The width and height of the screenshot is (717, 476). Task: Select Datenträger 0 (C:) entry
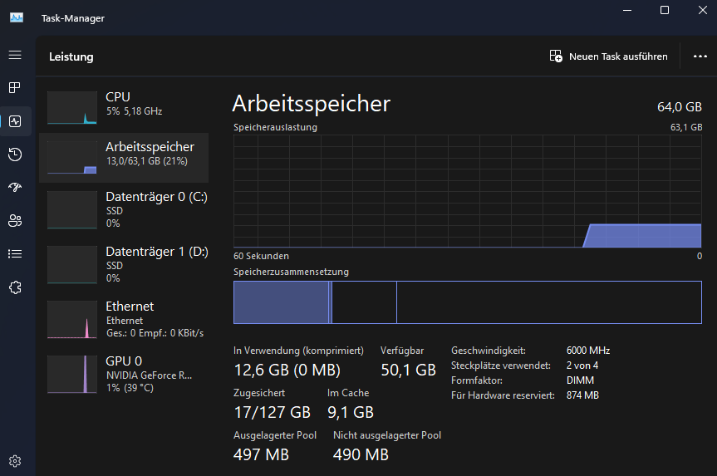tap(124, 209)
